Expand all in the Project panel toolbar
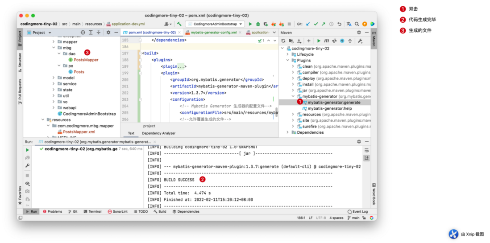The width and height of the screenshot is (490, 243). [91, 33]
